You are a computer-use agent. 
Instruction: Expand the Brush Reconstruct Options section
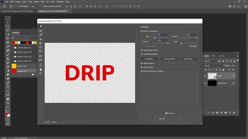point(142,71)
